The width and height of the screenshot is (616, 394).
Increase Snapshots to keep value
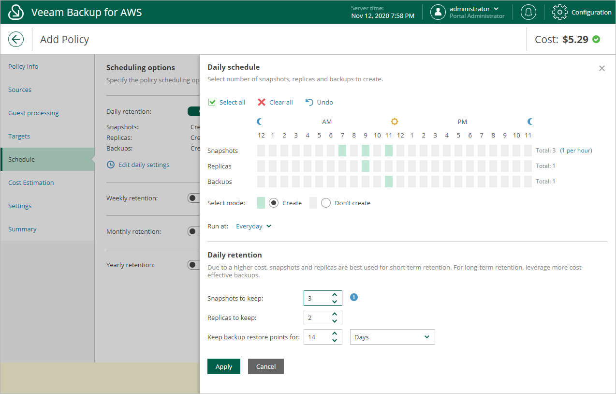[335, 295]
